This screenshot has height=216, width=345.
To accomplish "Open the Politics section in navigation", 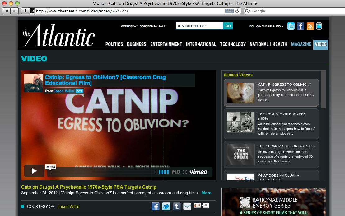I will 114,44.
